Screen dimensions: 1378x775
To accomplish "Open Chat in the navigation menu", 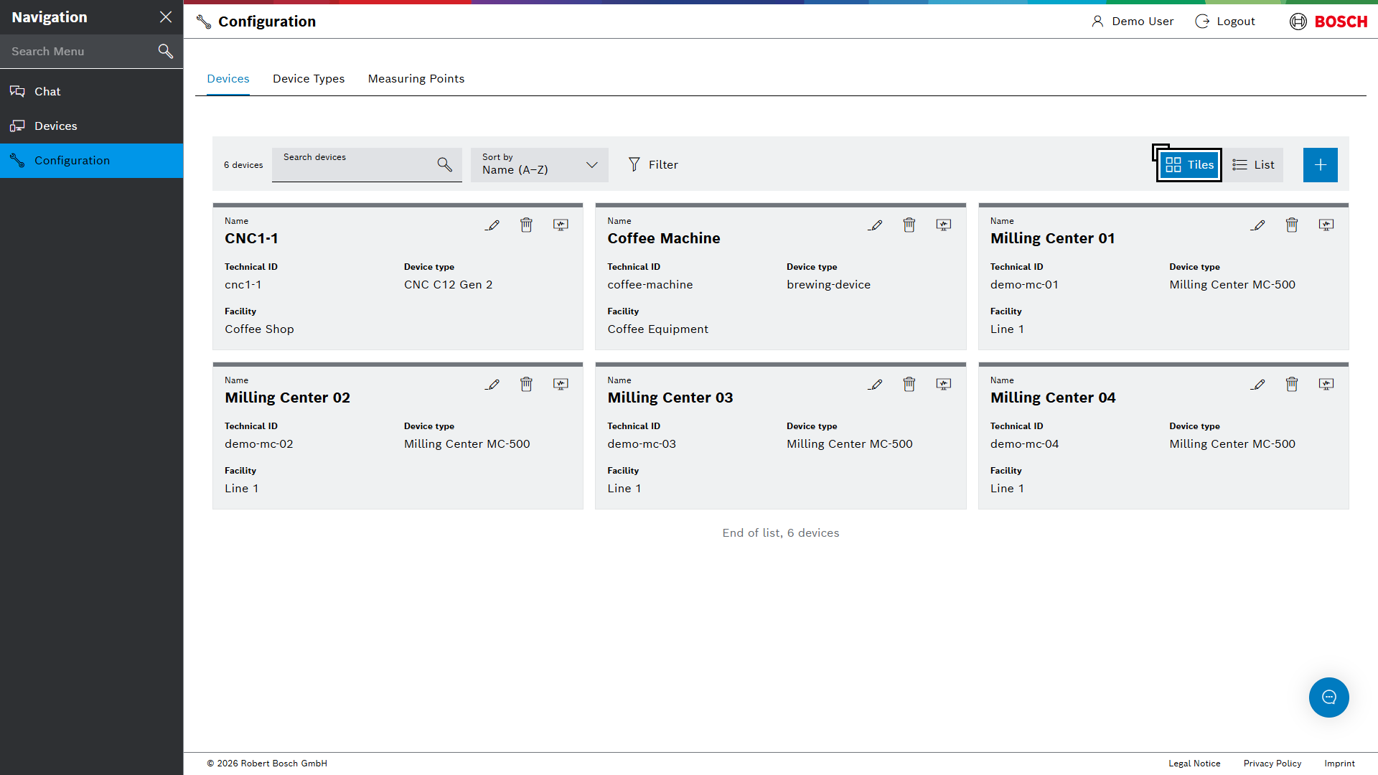I will 92,92.
